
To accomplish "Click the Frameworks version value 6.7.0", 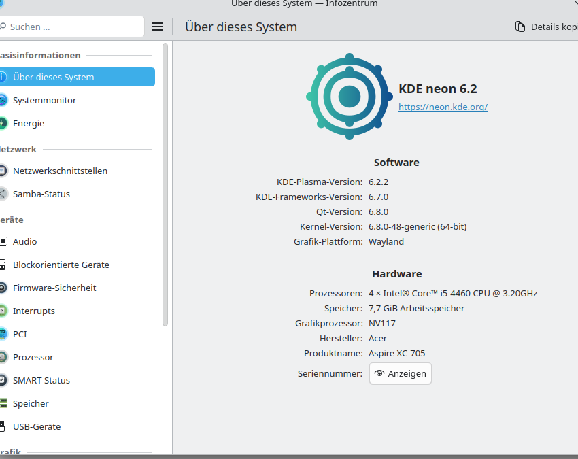I will (x=378, y=197).
